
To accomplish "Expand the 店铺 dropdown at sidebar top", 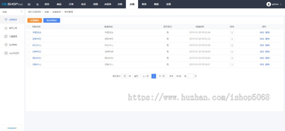I will tap(22, 12).
